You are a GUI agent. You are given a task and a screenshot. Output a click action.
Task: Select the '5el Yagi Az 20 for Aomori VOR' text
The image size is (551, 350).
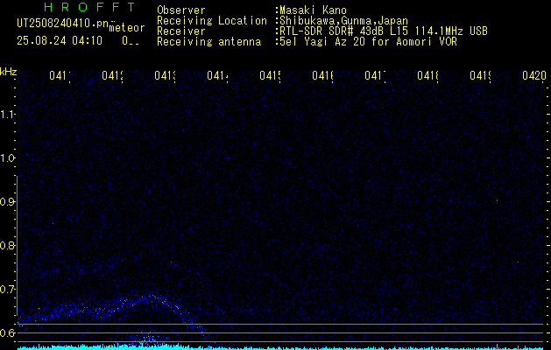(368, 42)
